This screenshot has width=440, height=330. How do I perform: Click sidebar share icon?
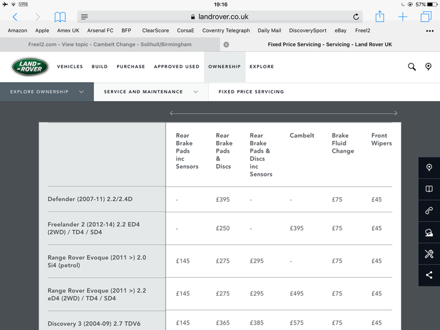pos(429,275)
